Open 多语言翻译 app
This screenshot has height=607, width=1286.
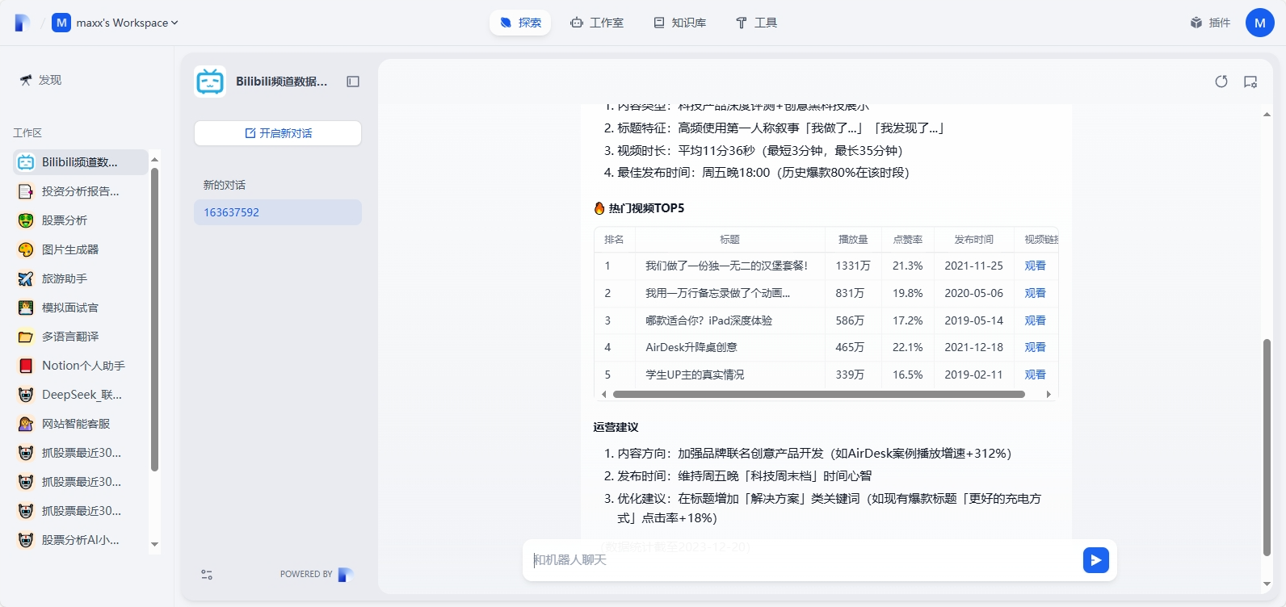[x=81, y=337]
